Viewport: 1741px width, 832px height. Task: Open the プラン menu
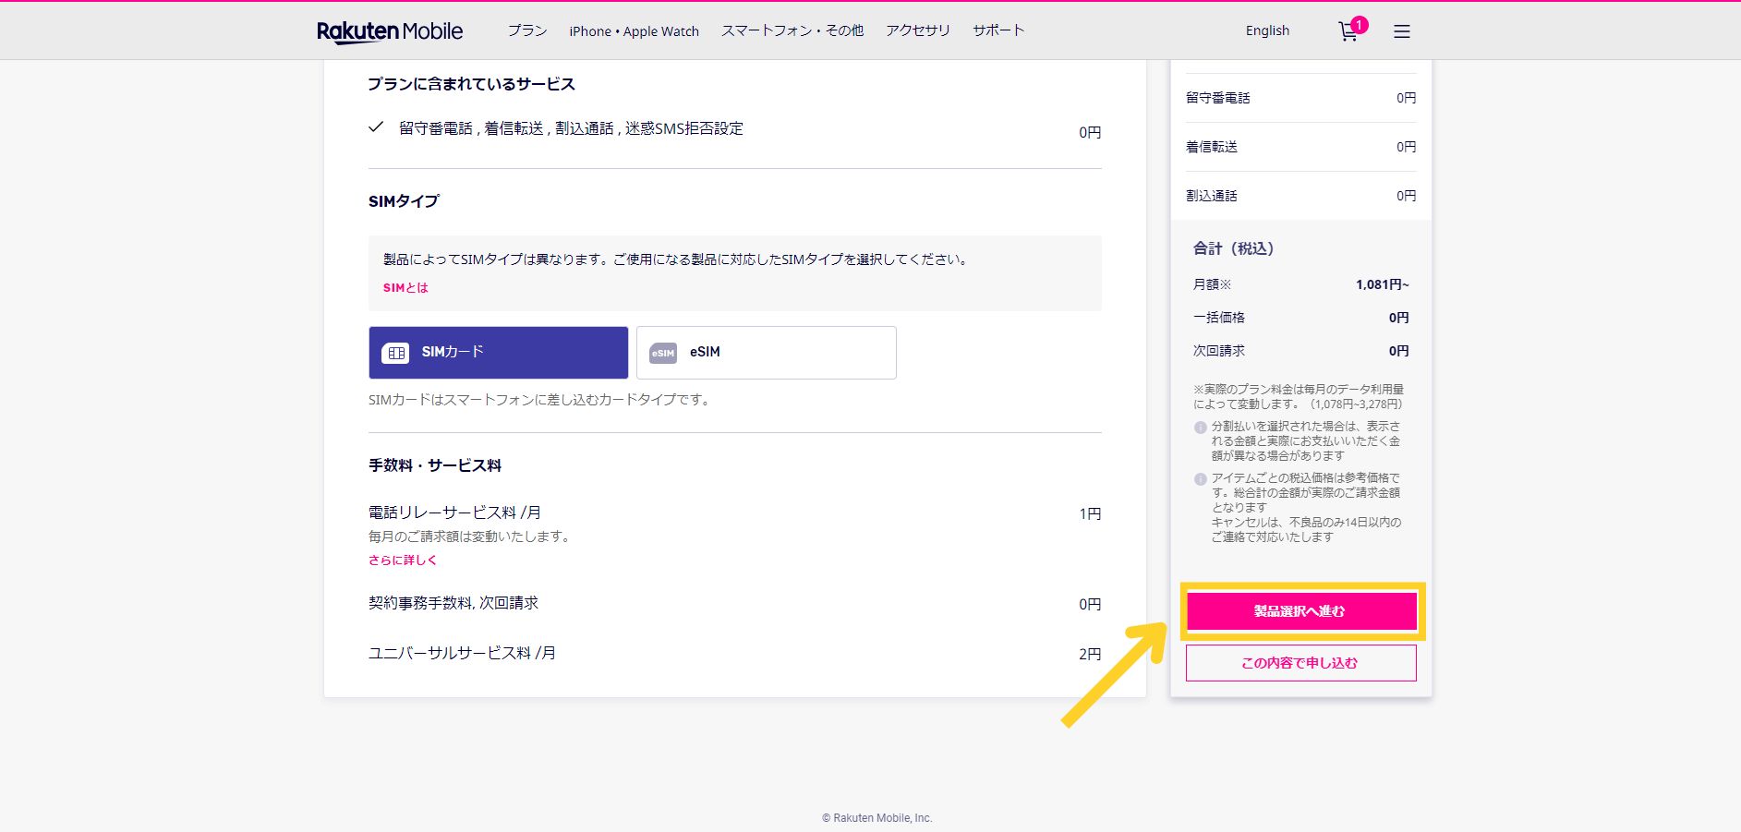pyautogui.click(x=526, y=30)
